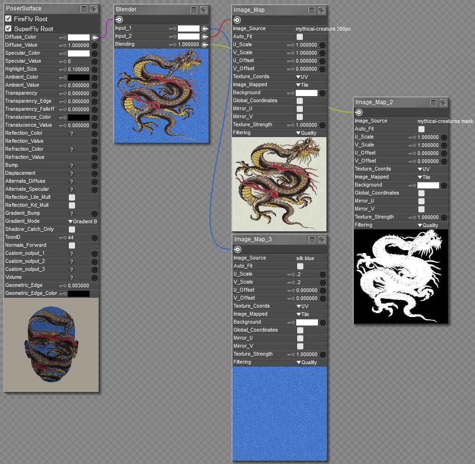Click the Blender Input_1 connector plug
Screen dimensions: 475x464
point(204,28)
